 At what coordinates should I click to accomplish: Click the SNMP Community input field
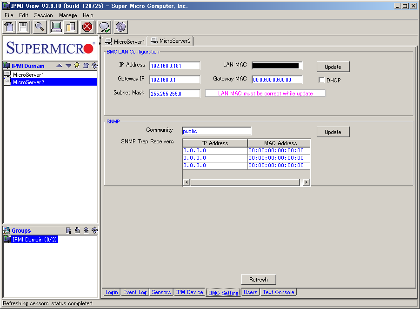(x=216, y=131)
